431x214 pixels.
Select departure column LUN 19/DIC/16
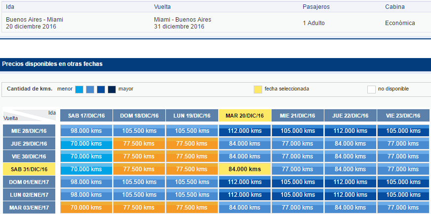(192, 116)
